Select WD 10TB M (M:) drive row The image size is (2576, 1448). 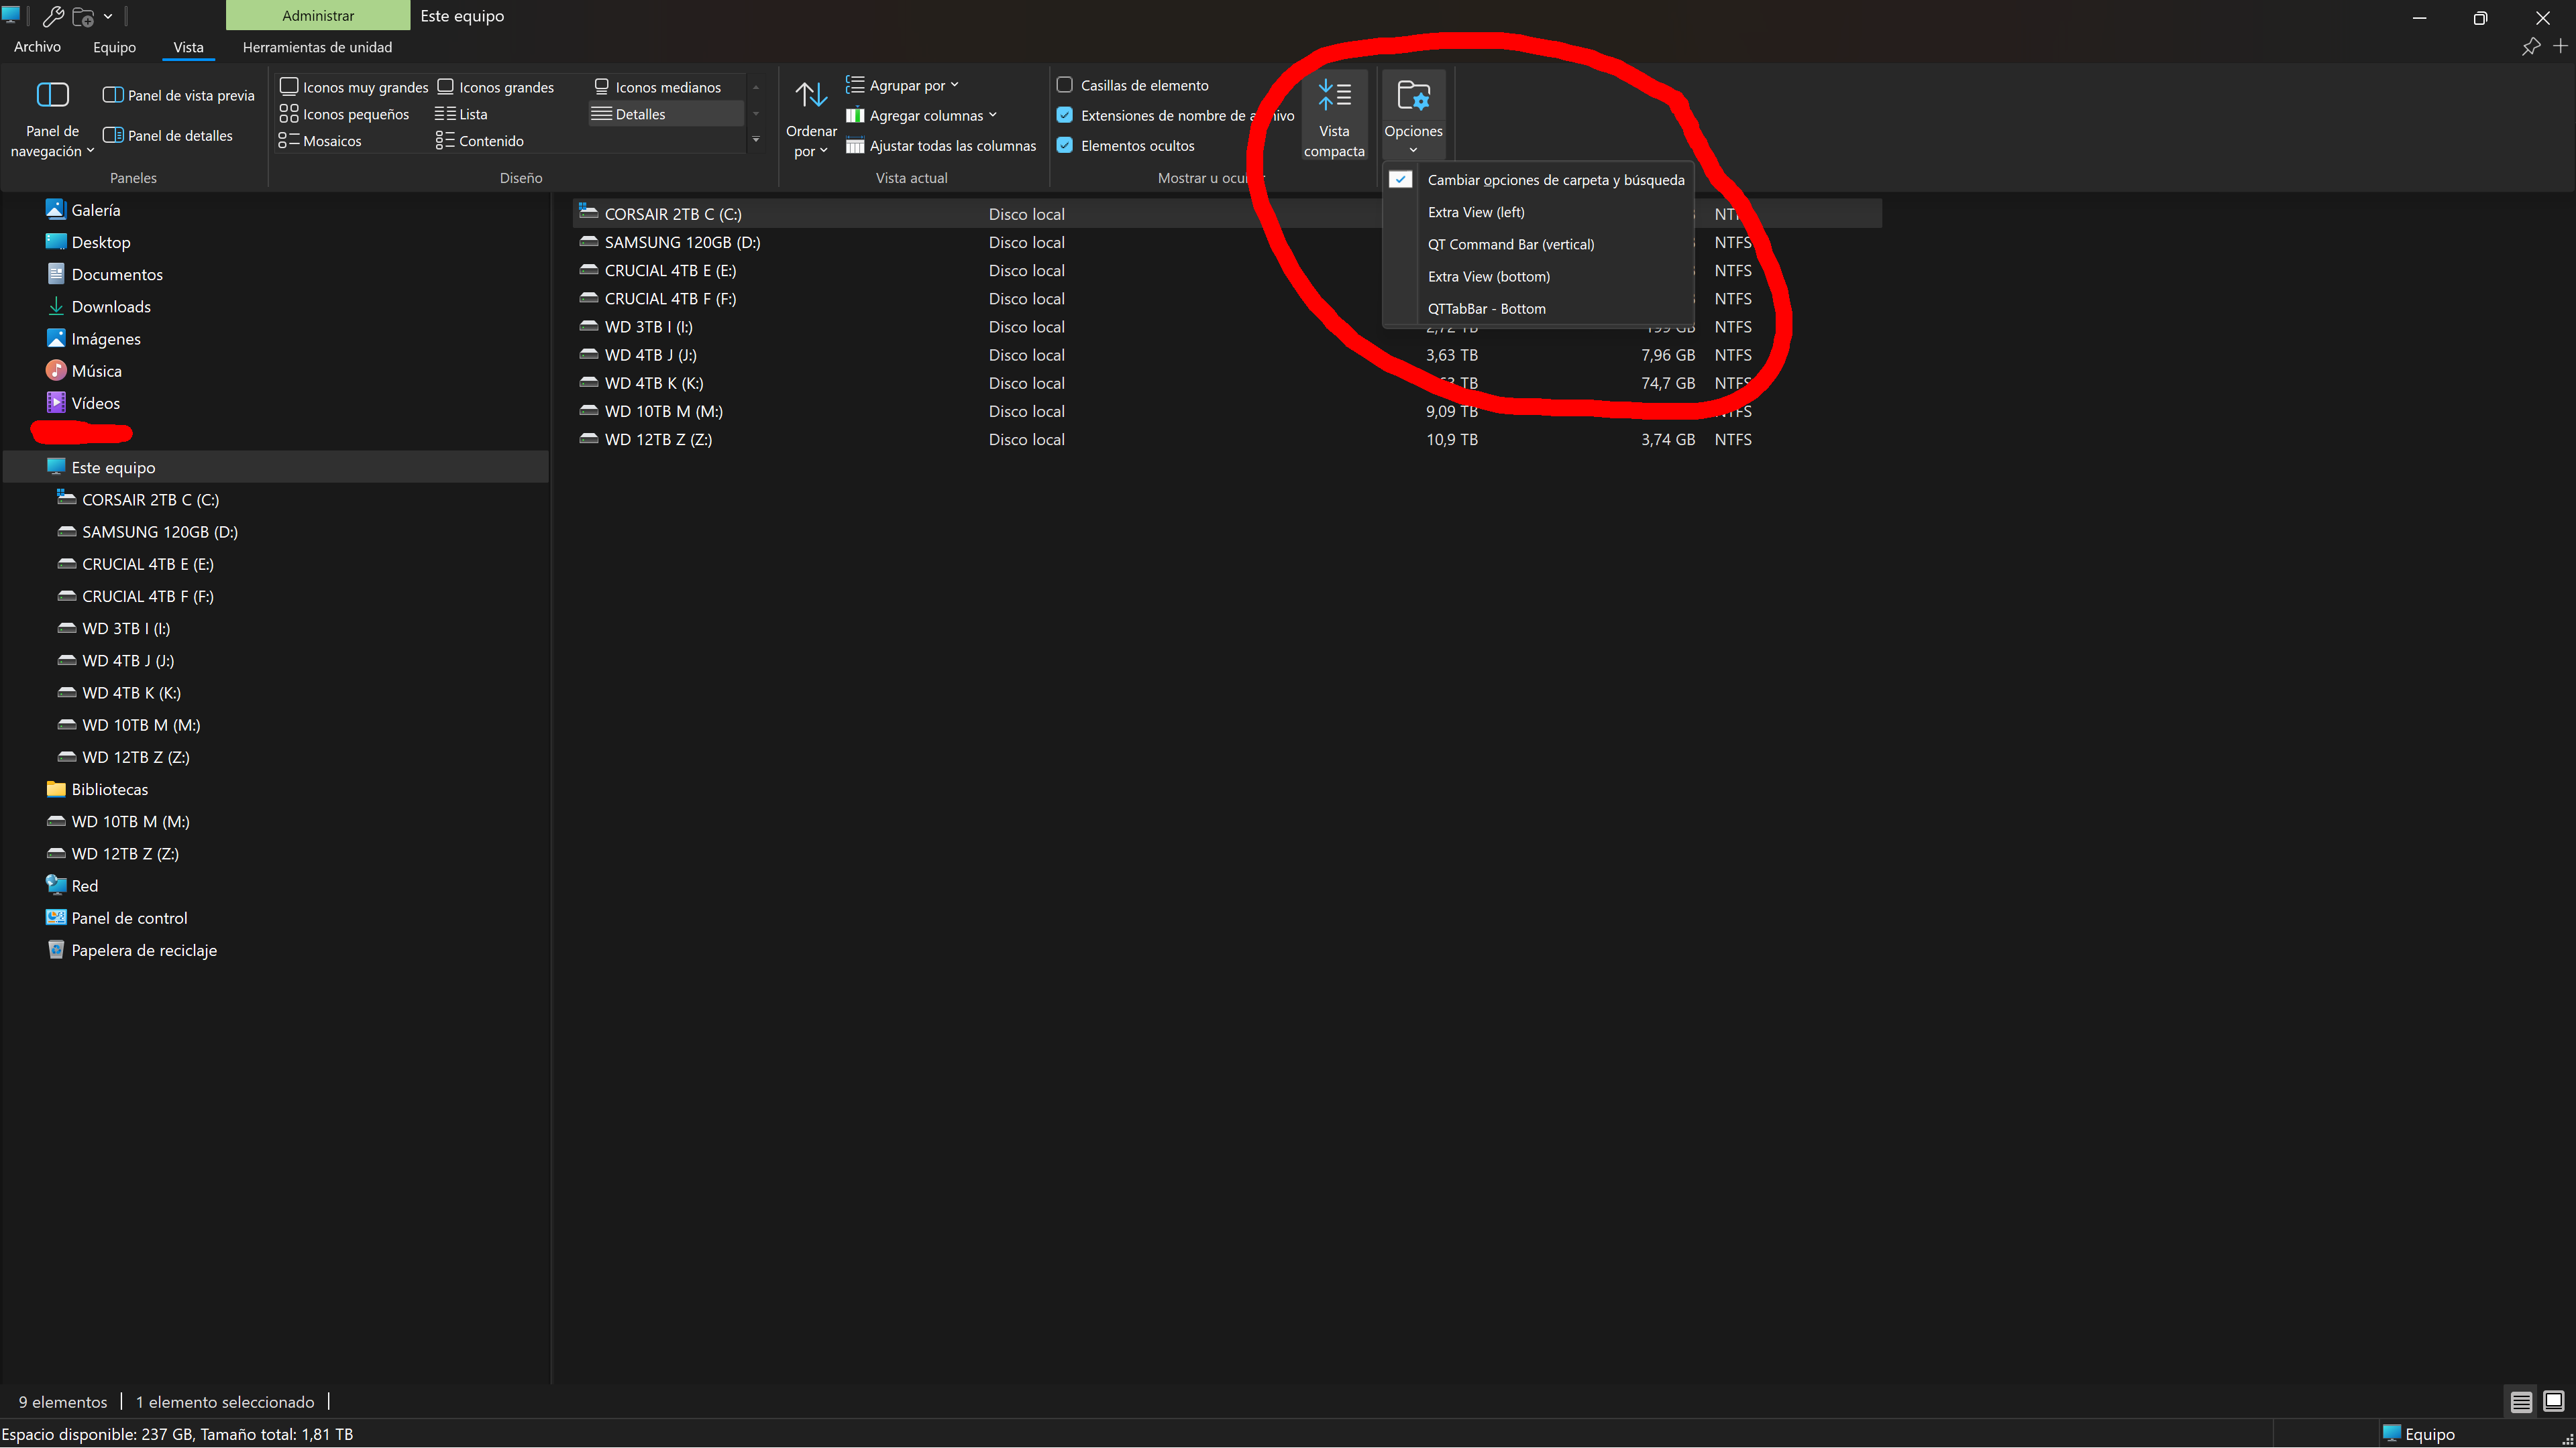point(1227,411)
